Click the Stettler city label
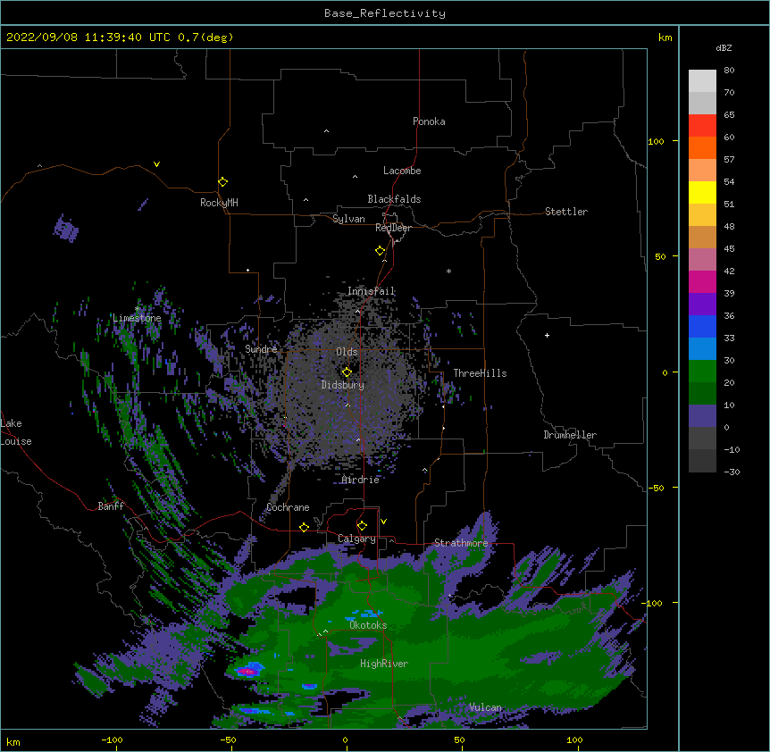Viewport: 770px width, 752px height. tap(566, 212)
